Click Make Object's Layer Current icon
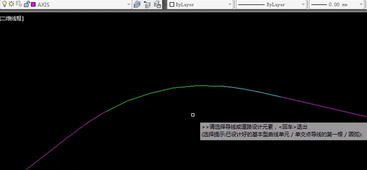This screenshot has height=170, width=367. pyautogui.click(x=137, y=4)
